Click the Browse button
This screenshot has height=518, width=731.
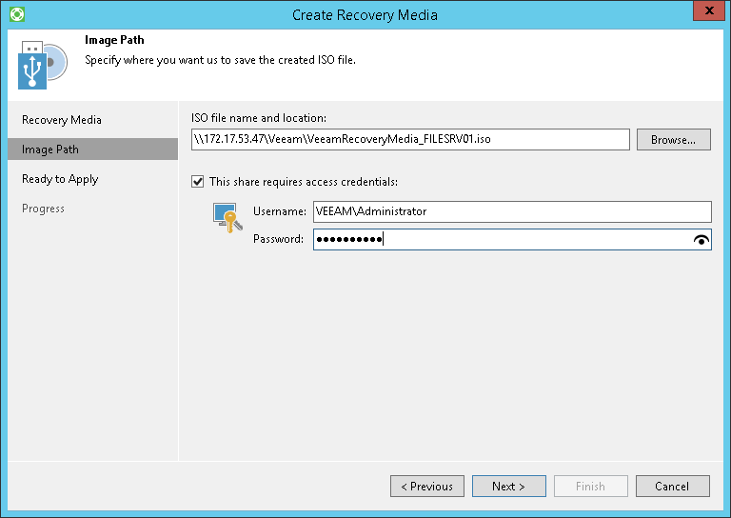coord(673,140)
